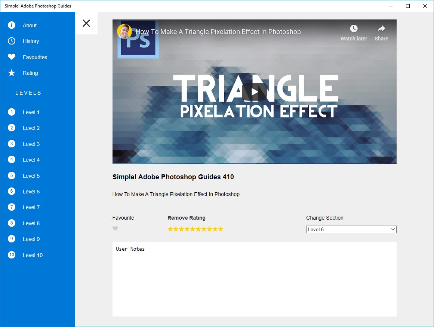Select the Level 9 number badge
434x327 pixels.
(12, 239)
